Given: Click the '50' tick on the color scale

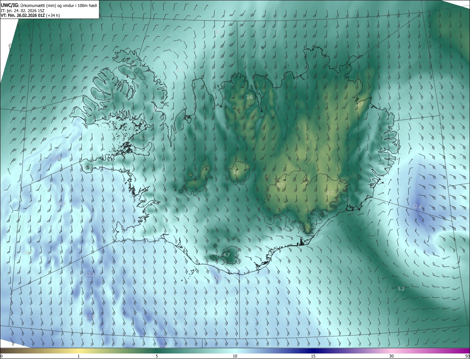Looking at the screenshot, I should pos(467,356).
